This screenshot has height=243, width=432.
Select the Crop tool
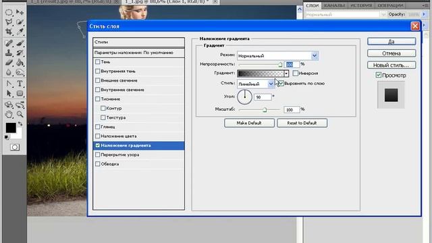pyautogui.click(x=9, y=32)
